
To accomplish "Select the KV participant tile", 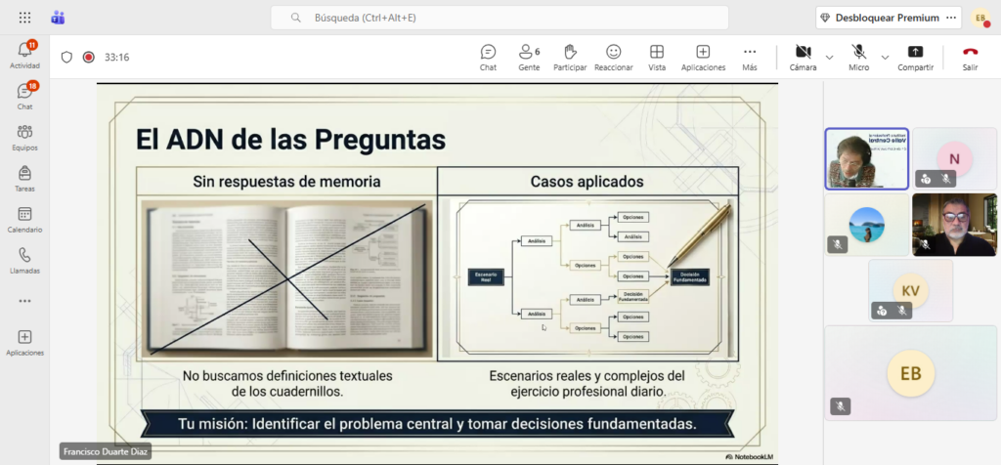I will coord(910,290).
